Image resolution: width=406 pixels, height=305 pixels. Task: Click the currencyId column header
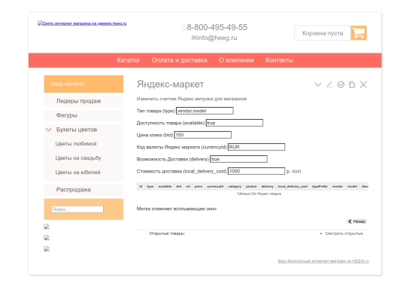(x=215, y=187)
